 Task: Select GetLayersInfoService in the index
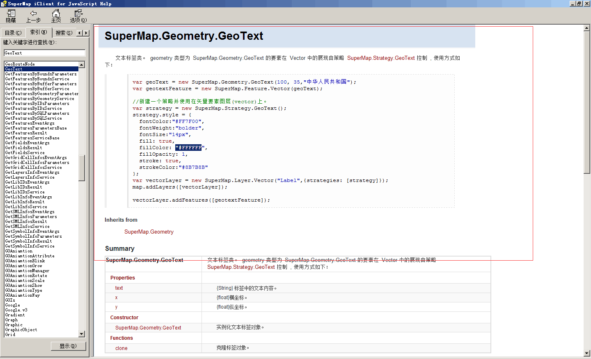click(30, 177)
